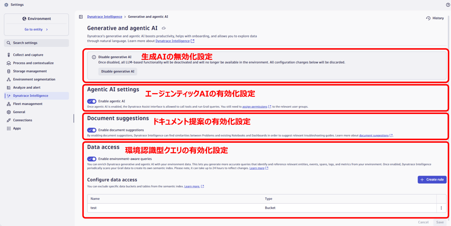
Task: Toggle the Enable agentic AI switch
Action: (x=92, y=101)
